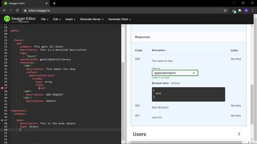
Task: Click the address bar URL
Action: coord(39,10)
